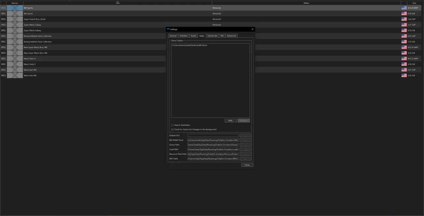Click the banner placeholder for Super Smash Bros. Brawl

pyautogui.click(x=15, y=19)
